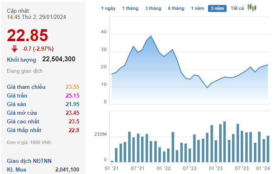Click the price peak on line chart

click(151, 36)
